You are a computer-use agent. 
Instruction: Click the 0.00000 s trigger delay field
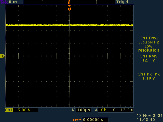[x=95, y=120]
